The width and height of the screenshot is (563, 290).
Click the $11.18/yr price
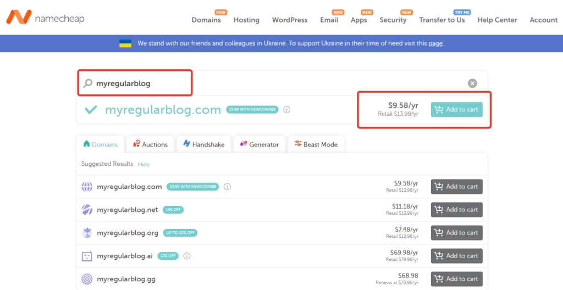pyautogui.click(x=405, y=207)
